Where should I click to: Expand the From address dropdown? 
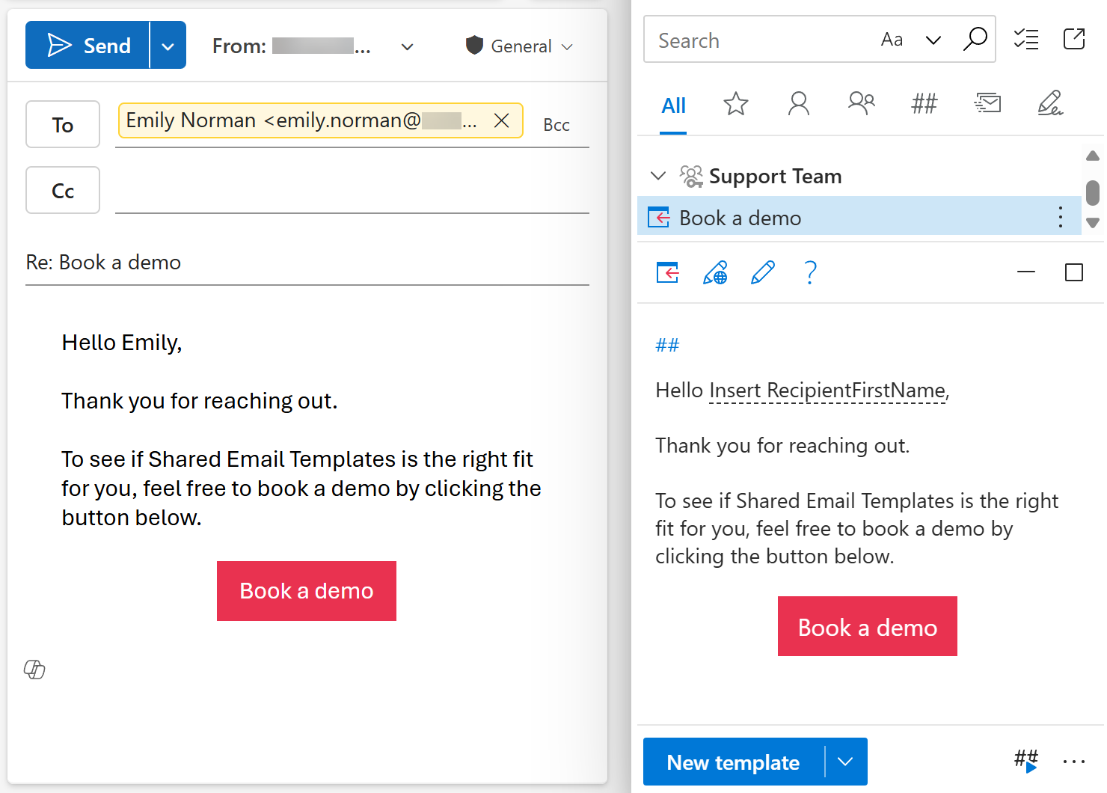pos(407,46)
